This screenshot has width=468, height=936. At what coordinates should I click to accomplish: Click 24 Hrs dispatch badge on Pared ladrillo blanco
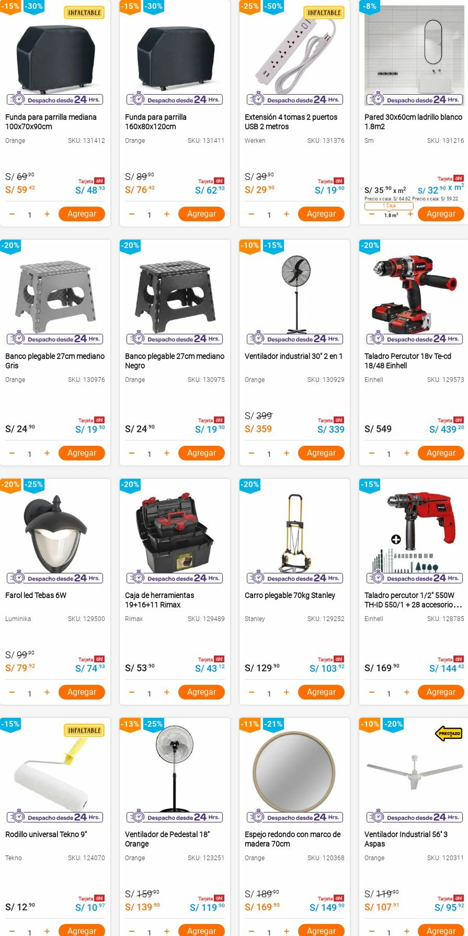click(x=414, y=100)
